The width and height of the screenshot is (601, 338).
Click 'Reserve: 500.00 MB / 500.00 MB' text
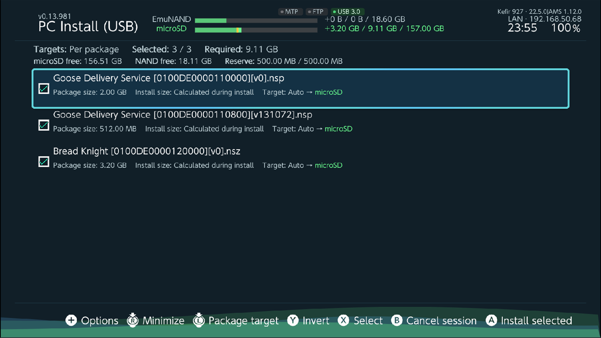point(284,61)
